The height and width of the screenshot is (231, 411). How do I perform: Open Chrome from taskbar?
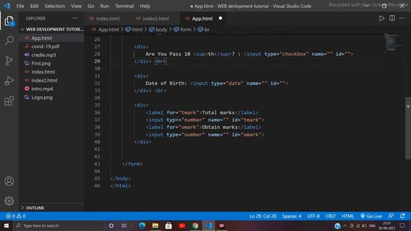pyautogui.click(x=195, y=225)
